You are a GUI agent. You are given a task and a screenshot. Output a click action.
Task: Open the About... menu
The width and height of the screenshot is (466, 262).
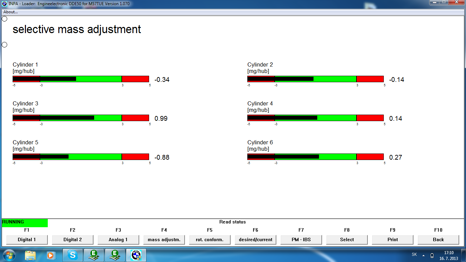[x=11, y=12]
